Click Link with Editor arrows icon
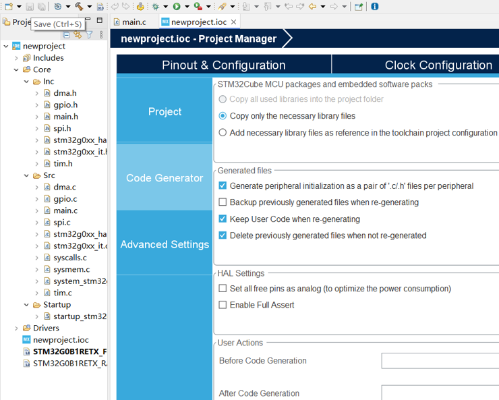This screenshot has height=400, width=499. tap(78, 34)
